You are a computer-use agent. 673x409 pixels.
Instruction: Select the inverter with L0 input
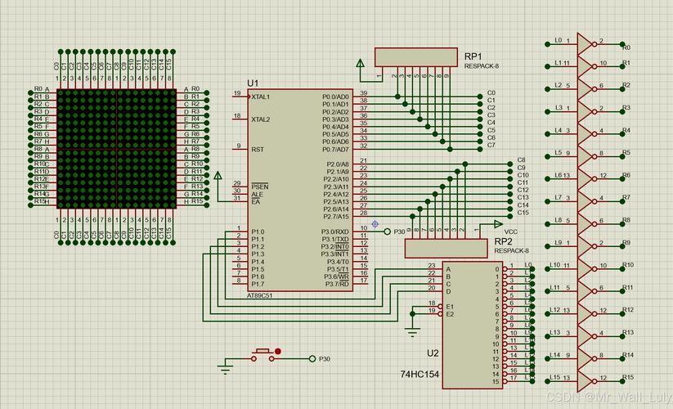[x=586, y=44]
